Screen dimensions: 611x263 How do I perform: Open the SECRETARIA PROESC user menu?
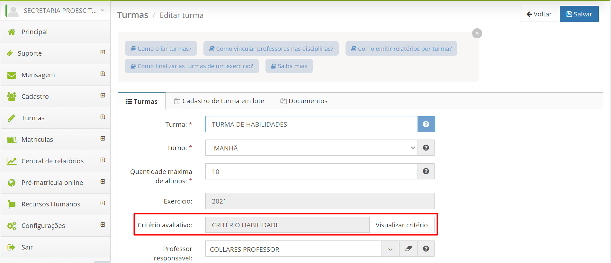coord(56,11)
